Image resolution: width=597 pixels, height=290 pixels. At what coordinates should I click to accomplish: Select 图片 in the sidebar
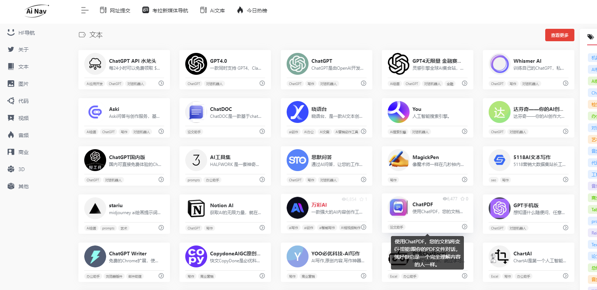coord(18,84)
